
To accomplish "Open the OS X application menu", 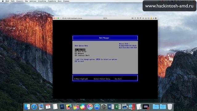I will [7, 1].
